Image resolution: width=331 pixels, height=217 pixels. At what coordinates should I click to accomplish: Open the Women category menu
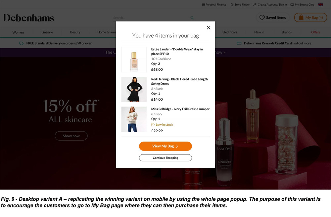coord(18,32)
